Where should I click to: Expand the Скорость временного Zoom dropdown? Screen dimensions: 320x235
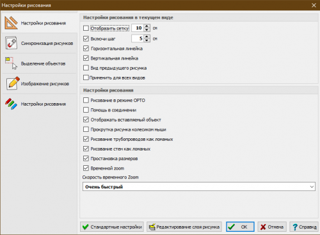199,186
